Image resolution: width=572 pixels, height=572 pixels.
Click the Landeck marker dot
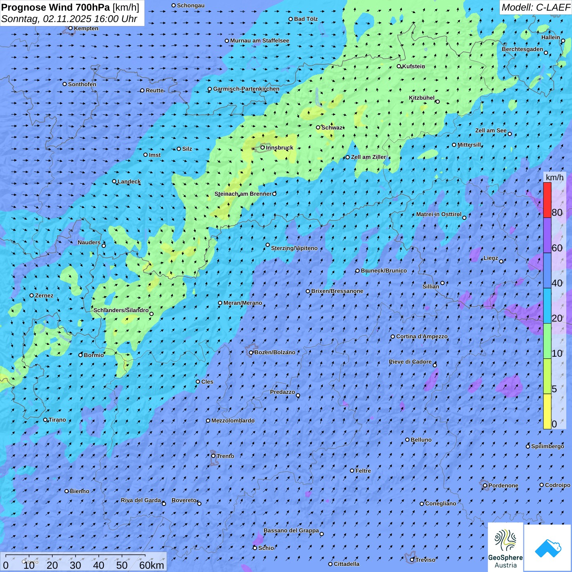tap(114, 181)
